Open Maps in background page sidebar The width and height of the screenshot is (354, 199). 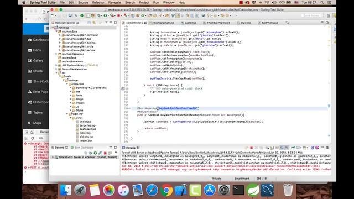(x=34, y=123)
